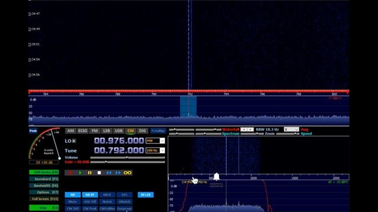This screenshot has width=378, height=212.
Task: Click the green Stop F2 button
Action: click(44, 208)
